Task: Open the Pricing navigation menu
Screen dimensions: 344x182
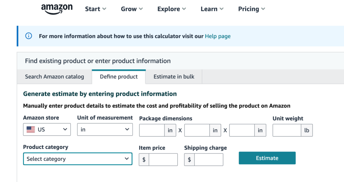Action: [252, 9]
